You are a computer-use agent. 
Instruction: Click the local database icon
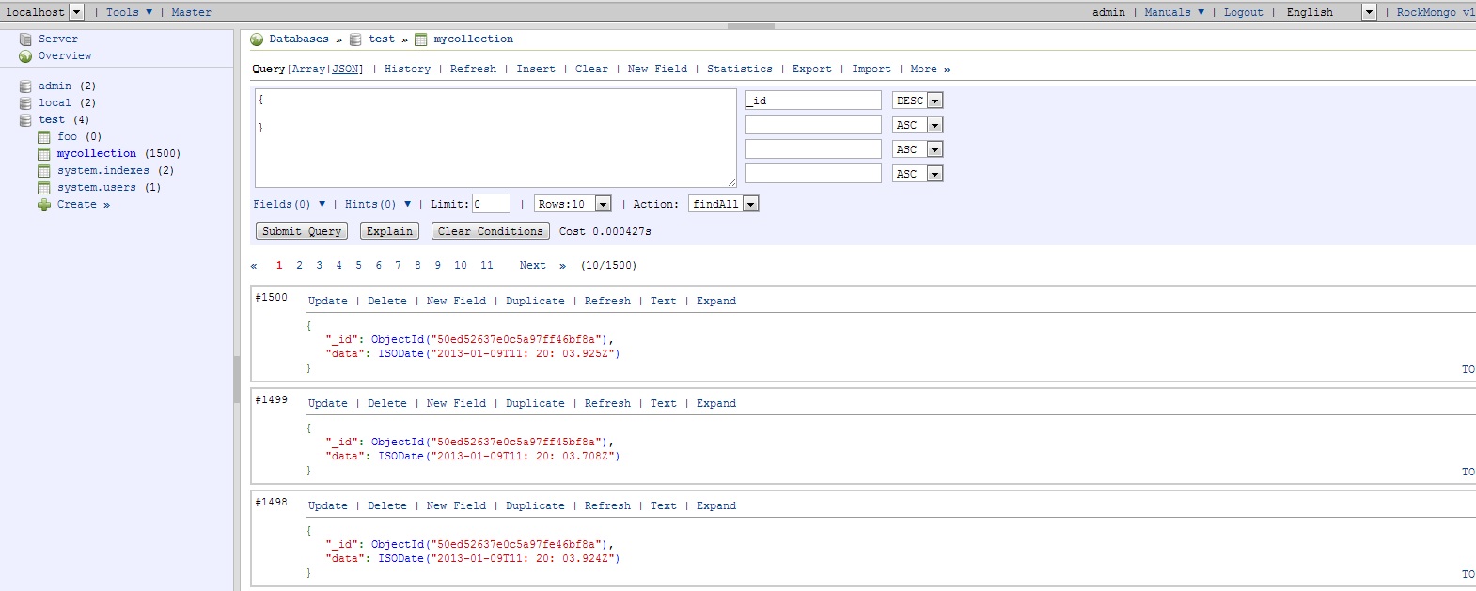[x=25, y=103]
